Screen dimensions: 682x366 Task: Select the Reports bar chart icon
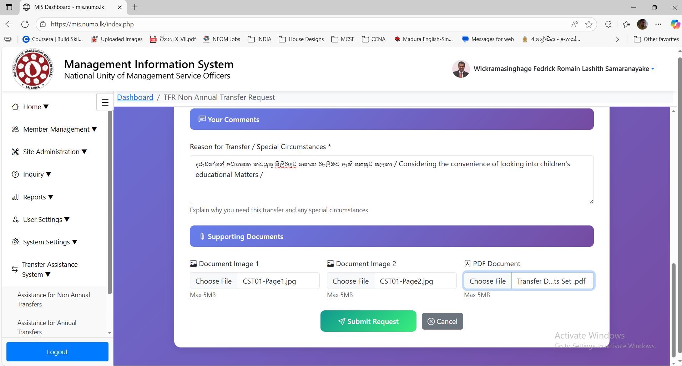(15, 197)
